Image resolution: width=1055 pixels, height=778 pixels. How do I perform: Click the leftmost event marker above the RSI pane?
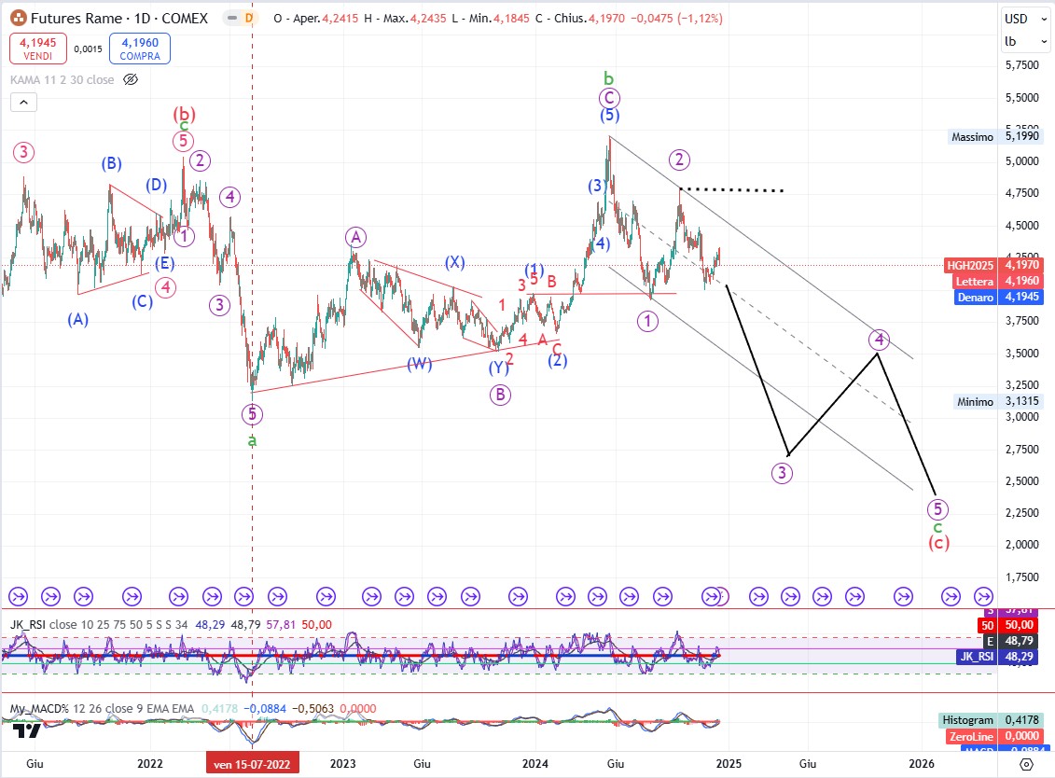pyautogui.click(x=18, y=596)
